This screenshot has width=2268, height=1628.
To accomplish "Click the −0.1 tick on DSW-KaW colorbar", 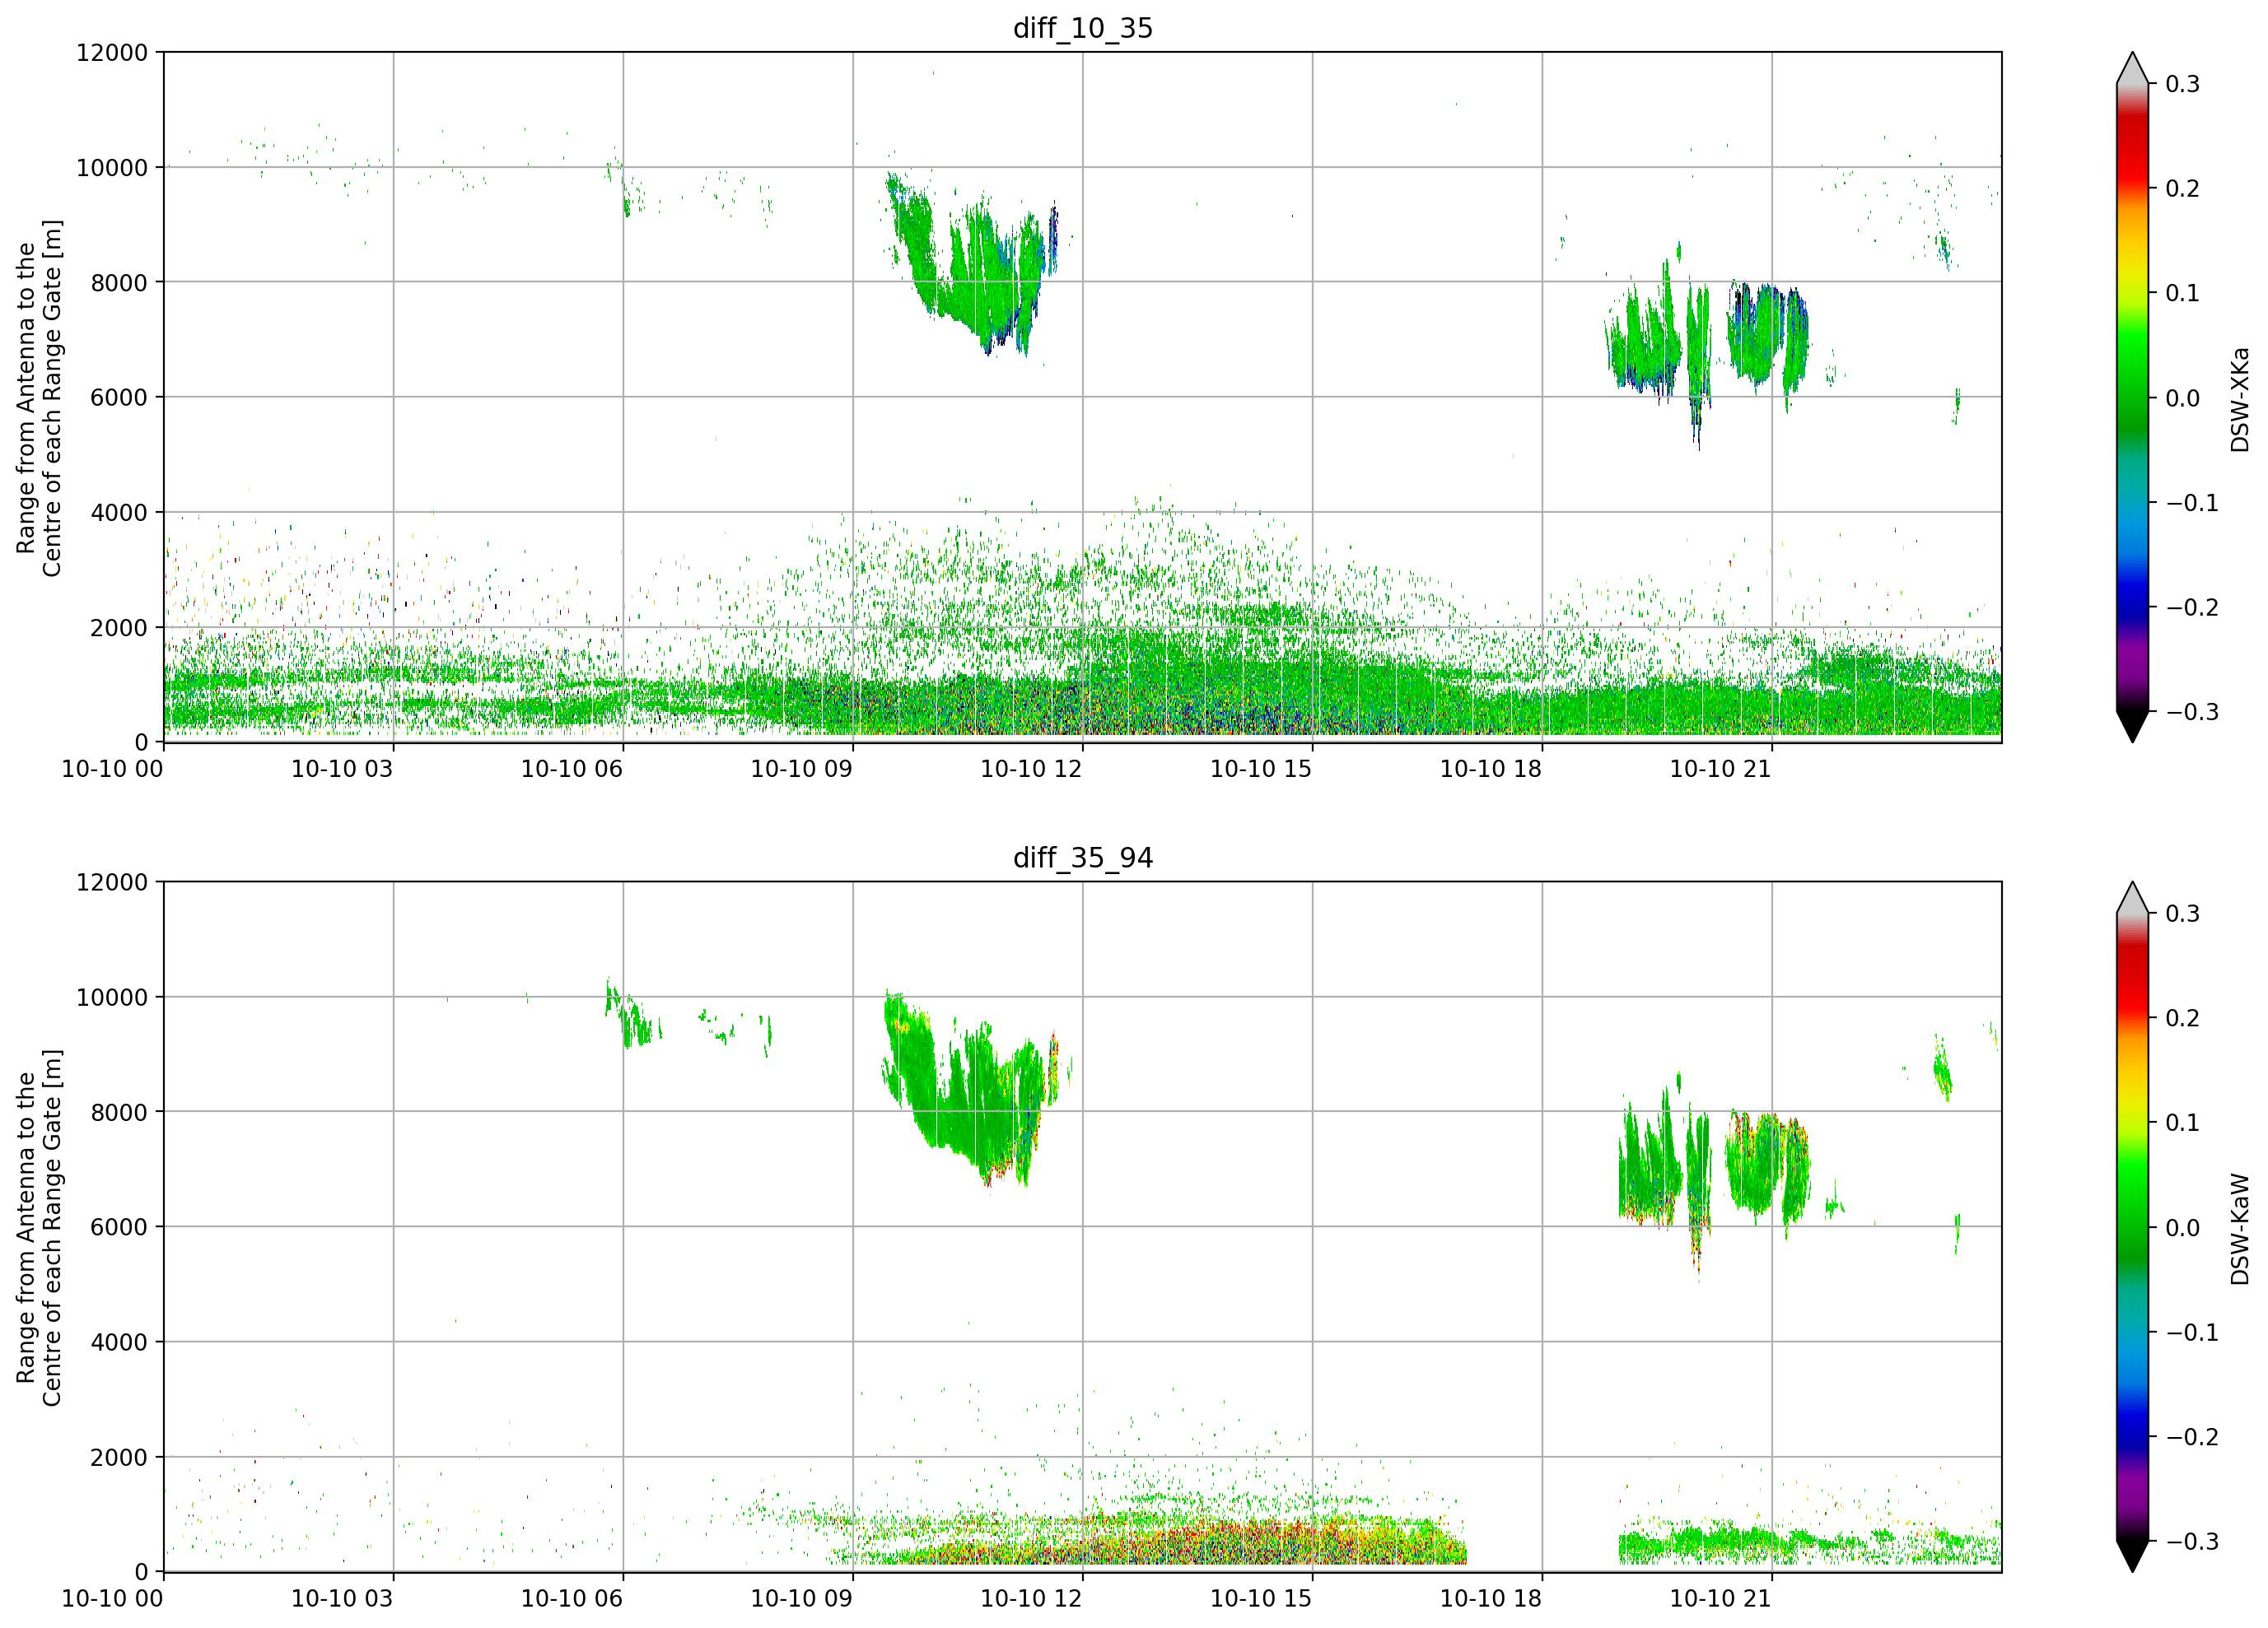I will pos(2192,1333).
